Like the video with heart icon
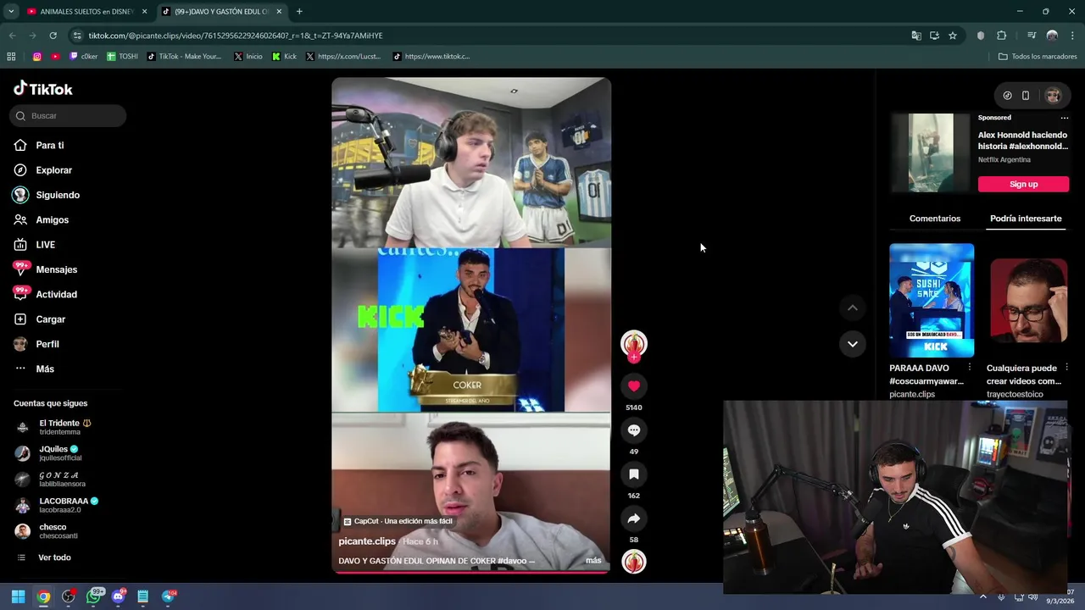Screen dimensions: 1085x610 point(634,386)
